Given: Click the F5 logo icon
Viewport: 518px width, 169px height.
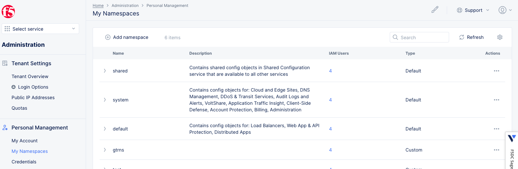Looking at the screenshot, I should [x=8, y=12].
